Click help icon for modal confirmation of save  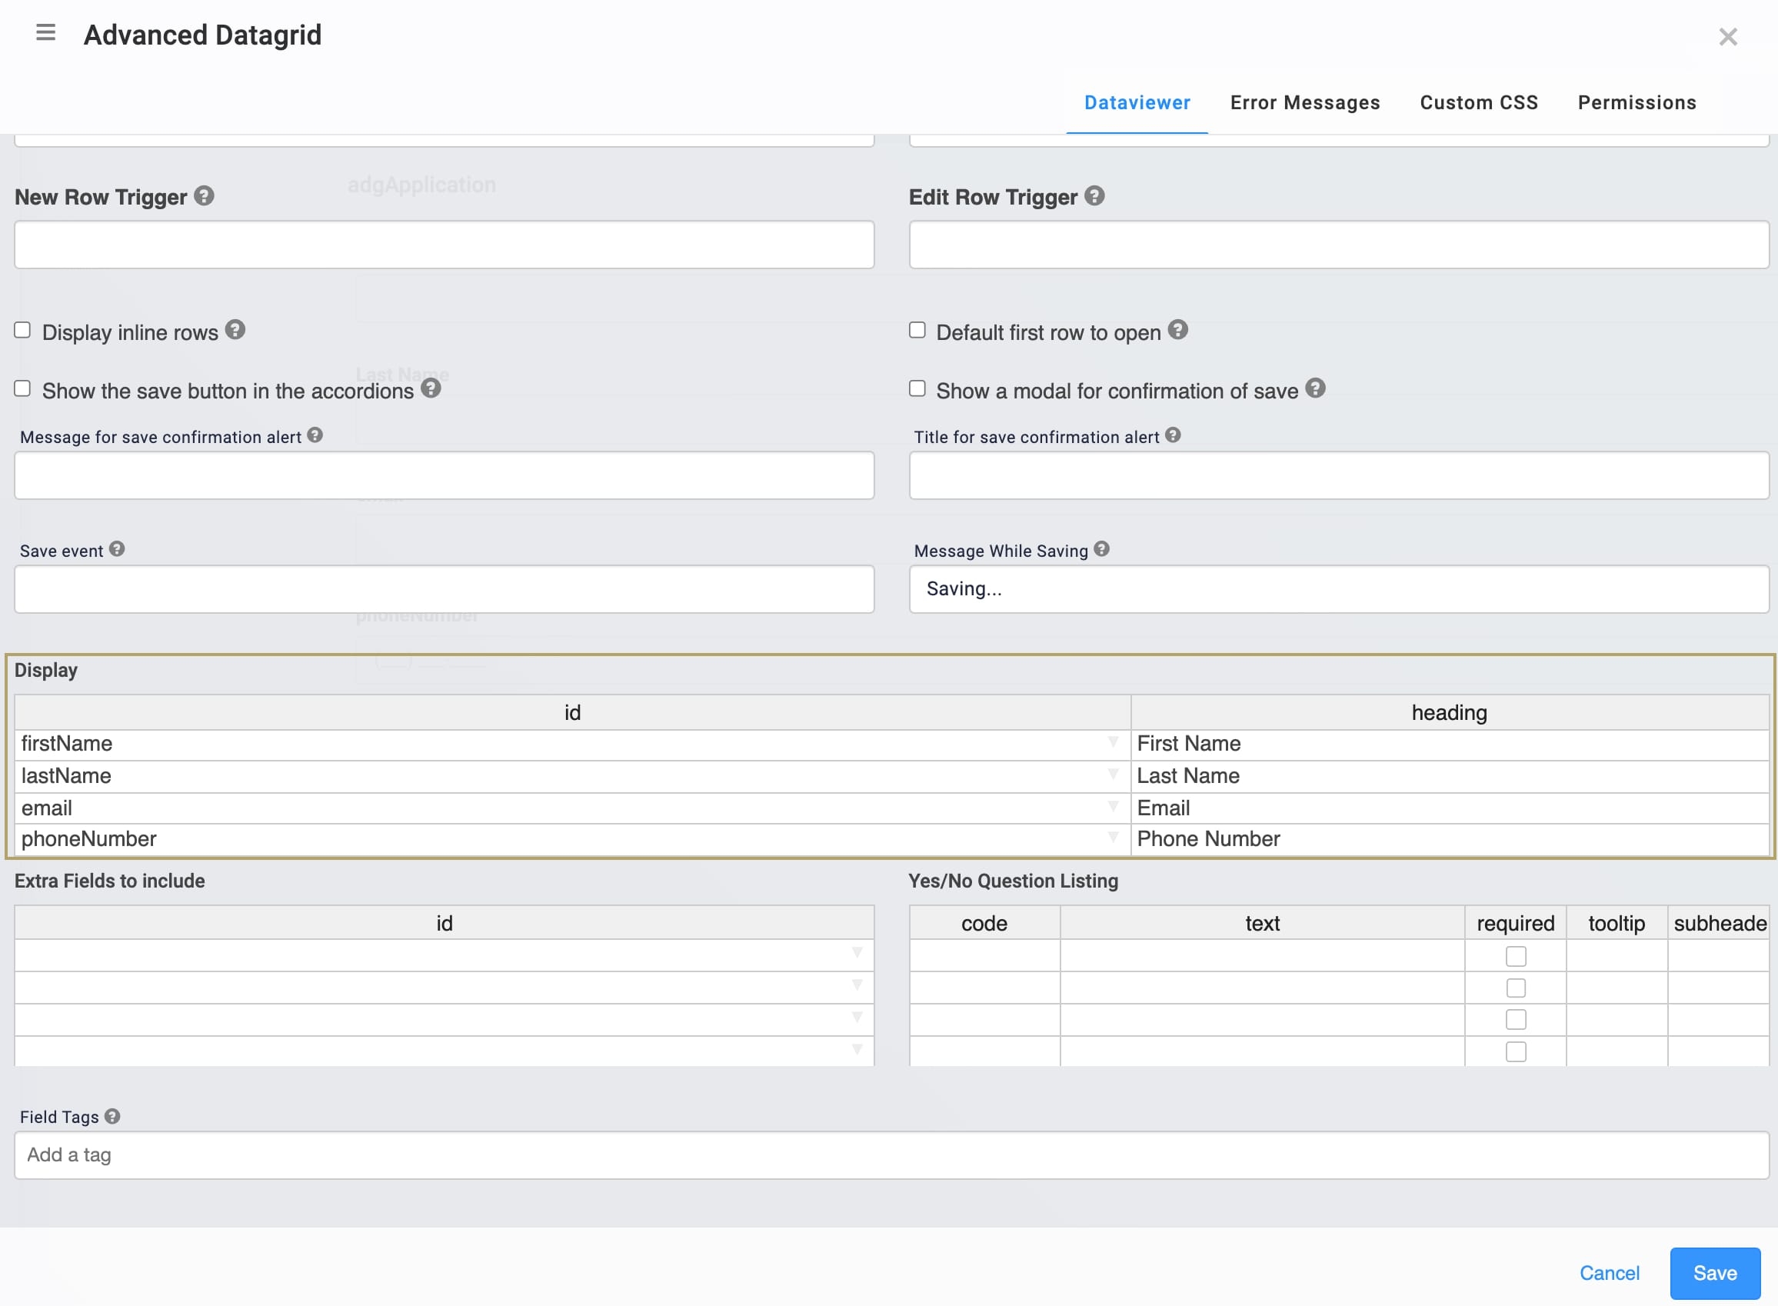(x=1315, y=388)
